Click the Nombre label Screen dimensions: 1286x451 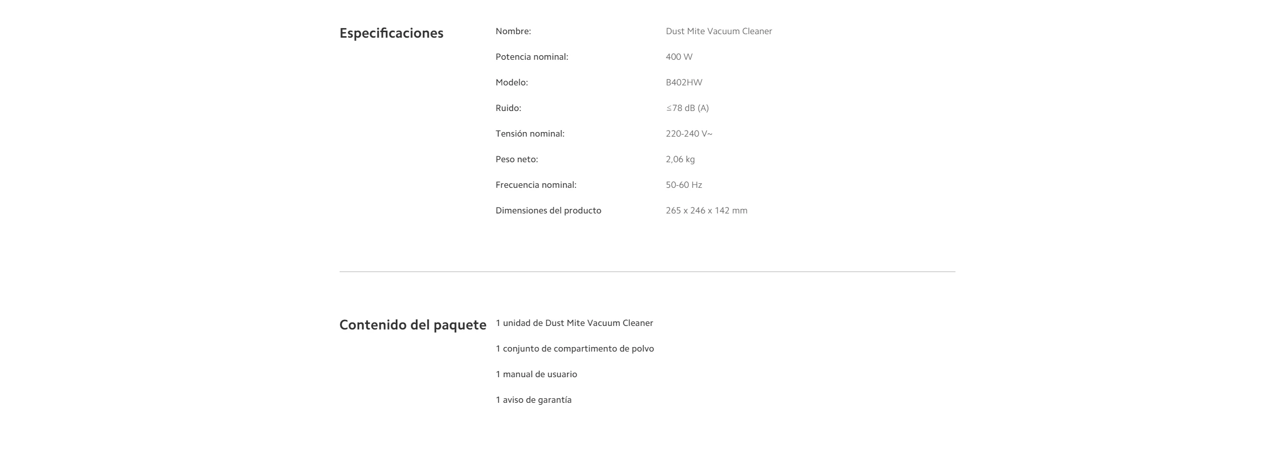513,31
